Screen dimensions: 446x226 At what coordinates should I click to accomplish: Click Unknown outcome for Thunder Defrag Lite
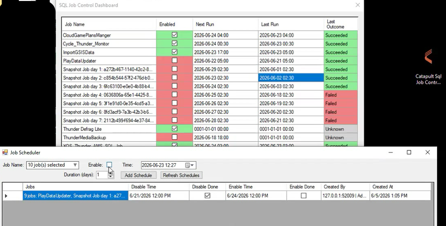341,129
